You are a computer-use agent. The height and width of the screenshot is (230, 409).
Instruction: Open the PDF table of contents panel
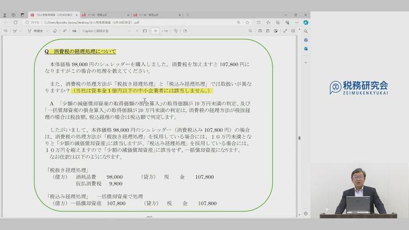click(5, 31)
